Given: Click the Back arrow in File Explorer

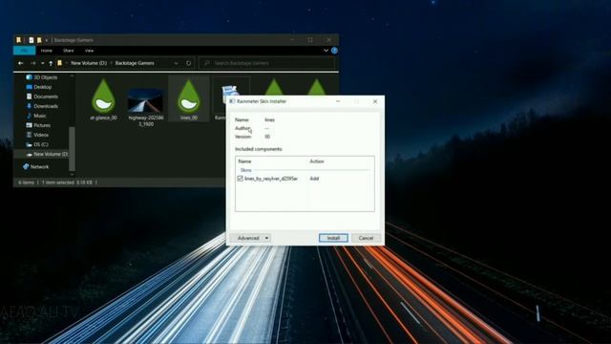Looking at the screenshot, I should 21,63.
